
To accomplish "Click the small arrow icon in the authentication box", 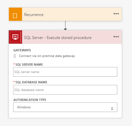I will coord(112,109).
